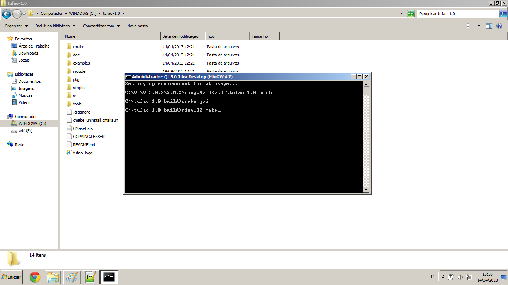Image resolution: width=508 pixels, height=285 pixels.
Task: Click the search magnifier icon
Action: tap(503, 14)
